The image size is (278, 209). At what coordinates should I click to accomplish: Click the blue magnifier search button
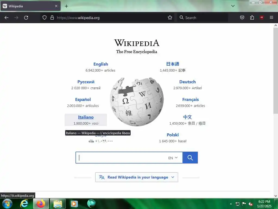[x=190, y=158]
